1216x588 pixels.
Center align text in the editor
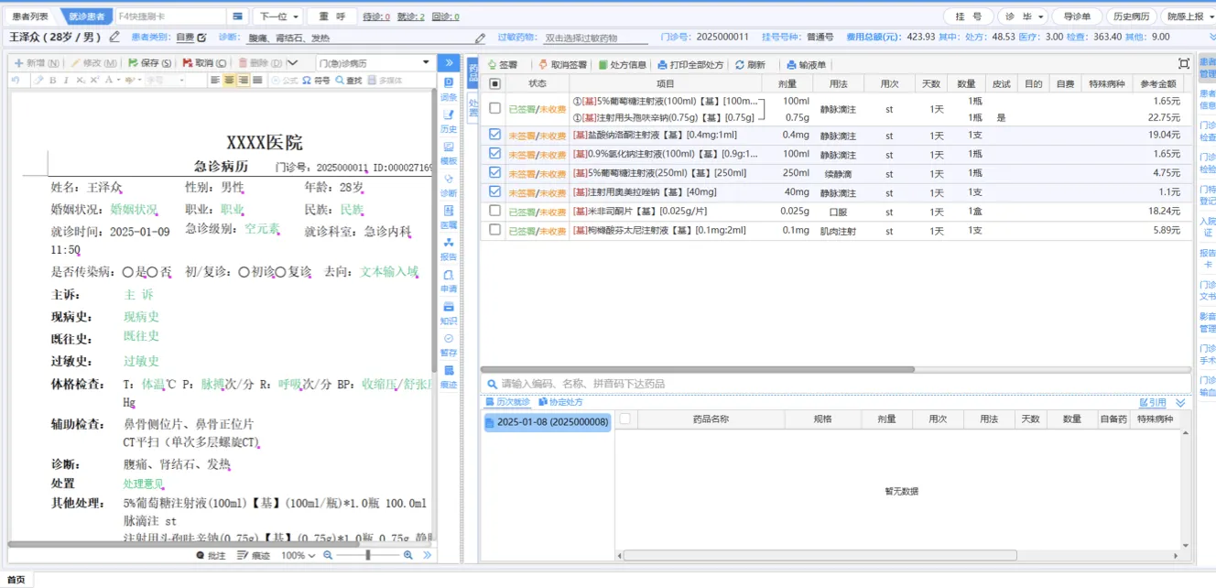tap(229, 80)
